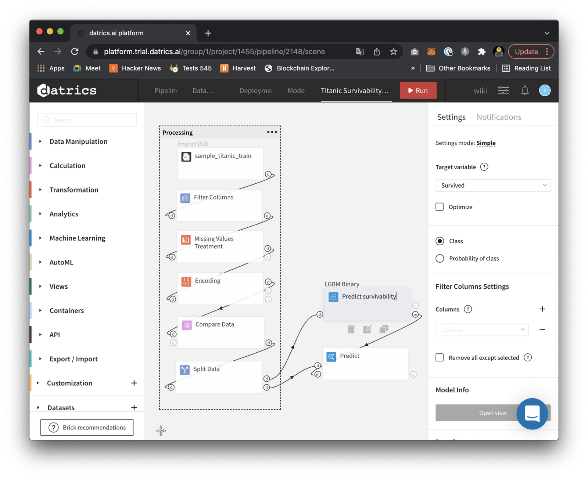
Task: Open the wiki link
Action: (480, 90)
